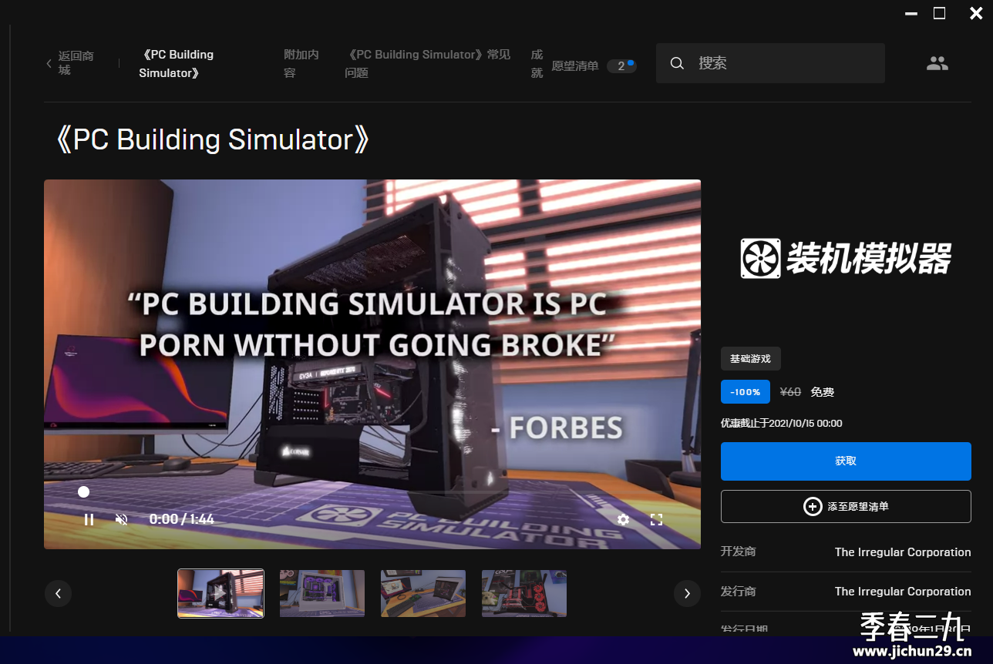Show previous thumbnails with left arrow
This screenshot has width=993, height=664.
pos(58,593)
